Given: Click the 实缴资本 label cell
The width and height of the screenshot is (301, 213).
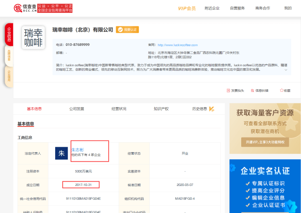Looking at the screenshot, I should pyautogui.click(x=134, y=171).
